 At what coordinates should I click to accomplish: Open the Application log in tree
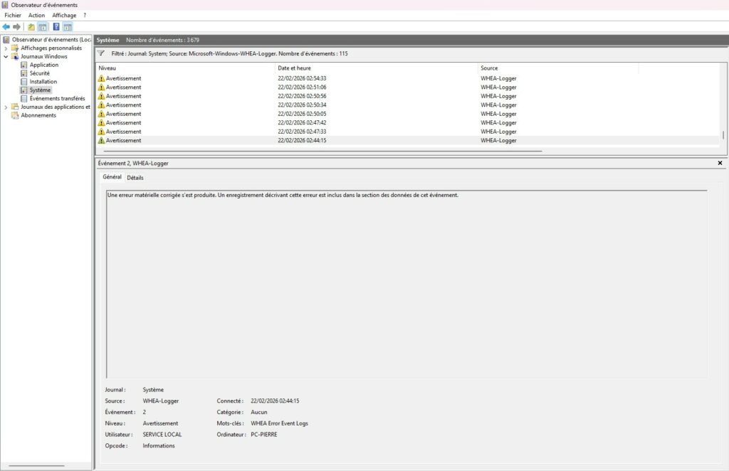pos(43,65)
